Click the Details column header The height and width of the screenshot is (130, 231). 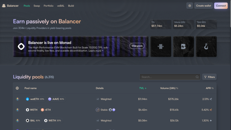(x=100, y=88)
